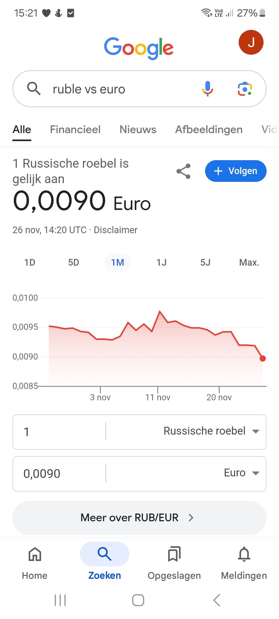Switch chart to 5D range
The image size is (279, 619).
pos(74,262)
